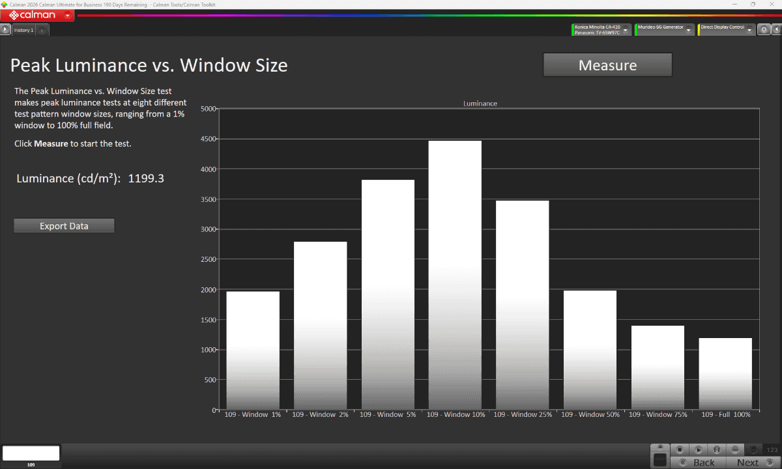Viewport: 782px width, 469px height.
Task: Click the Export Data button
Action: 64,226
